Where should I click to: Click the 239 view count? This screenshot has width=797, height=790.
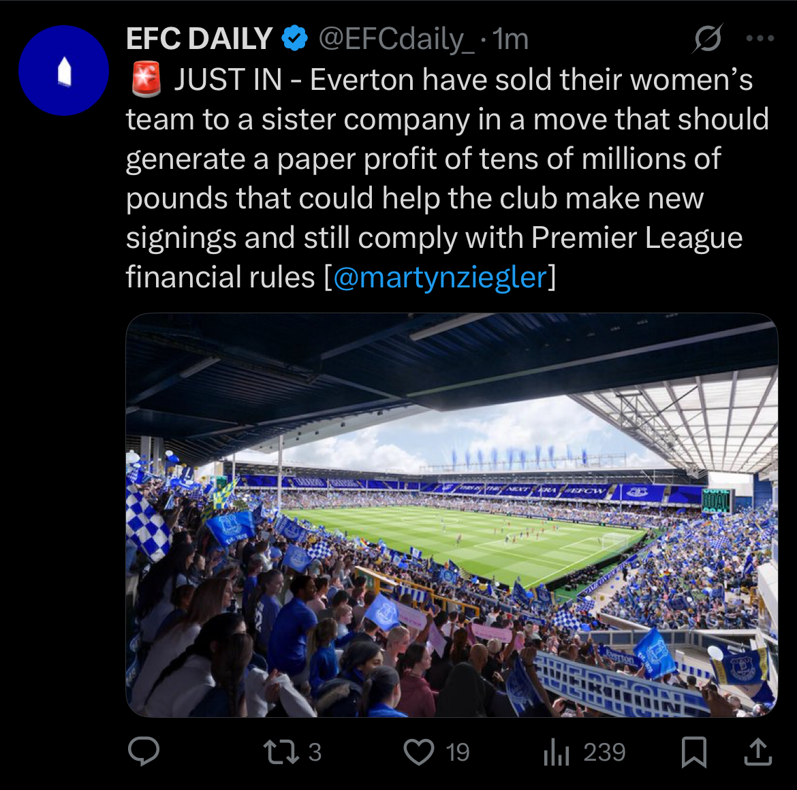pyautogui.click(x=604, y=753)
